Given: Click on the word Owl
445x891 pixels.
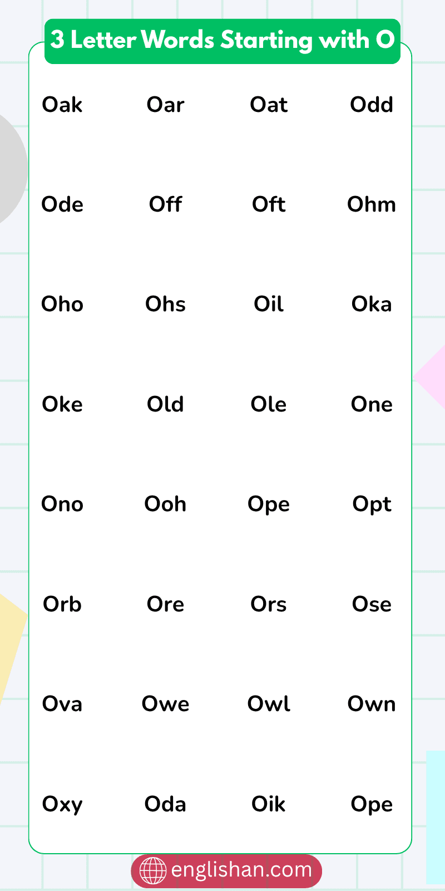Looking at the screenshot, I should 269,704.
